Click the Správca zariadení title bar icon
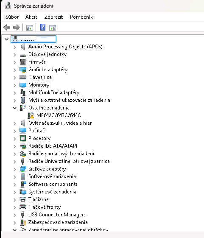This screenshot has width=204, height=238. [8, 6]
